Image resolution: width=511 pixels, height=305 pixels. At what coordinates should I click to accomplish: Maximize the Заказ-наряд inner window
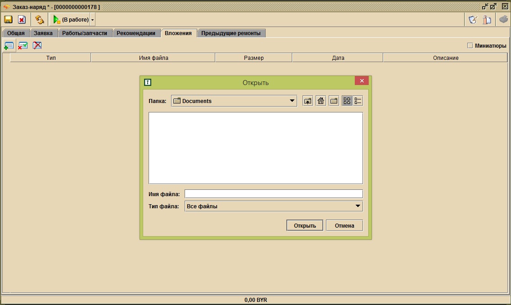[x=493, y=6]
